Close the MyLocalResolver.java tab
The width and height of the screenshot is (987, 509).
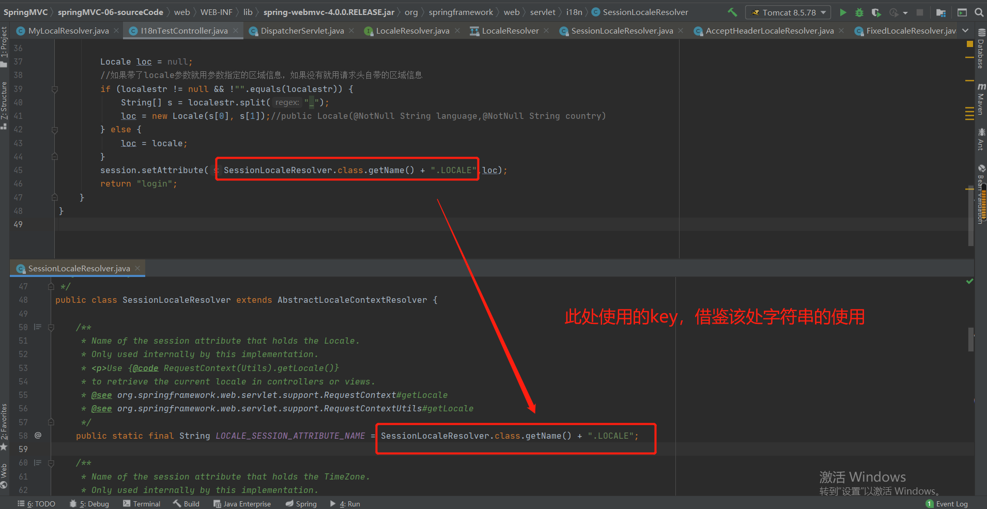click(116, 31)
